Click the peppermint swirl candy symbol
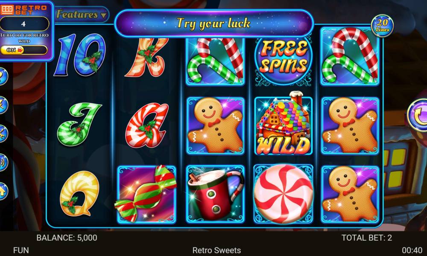427x256 pixels. (x=283, y=194)
